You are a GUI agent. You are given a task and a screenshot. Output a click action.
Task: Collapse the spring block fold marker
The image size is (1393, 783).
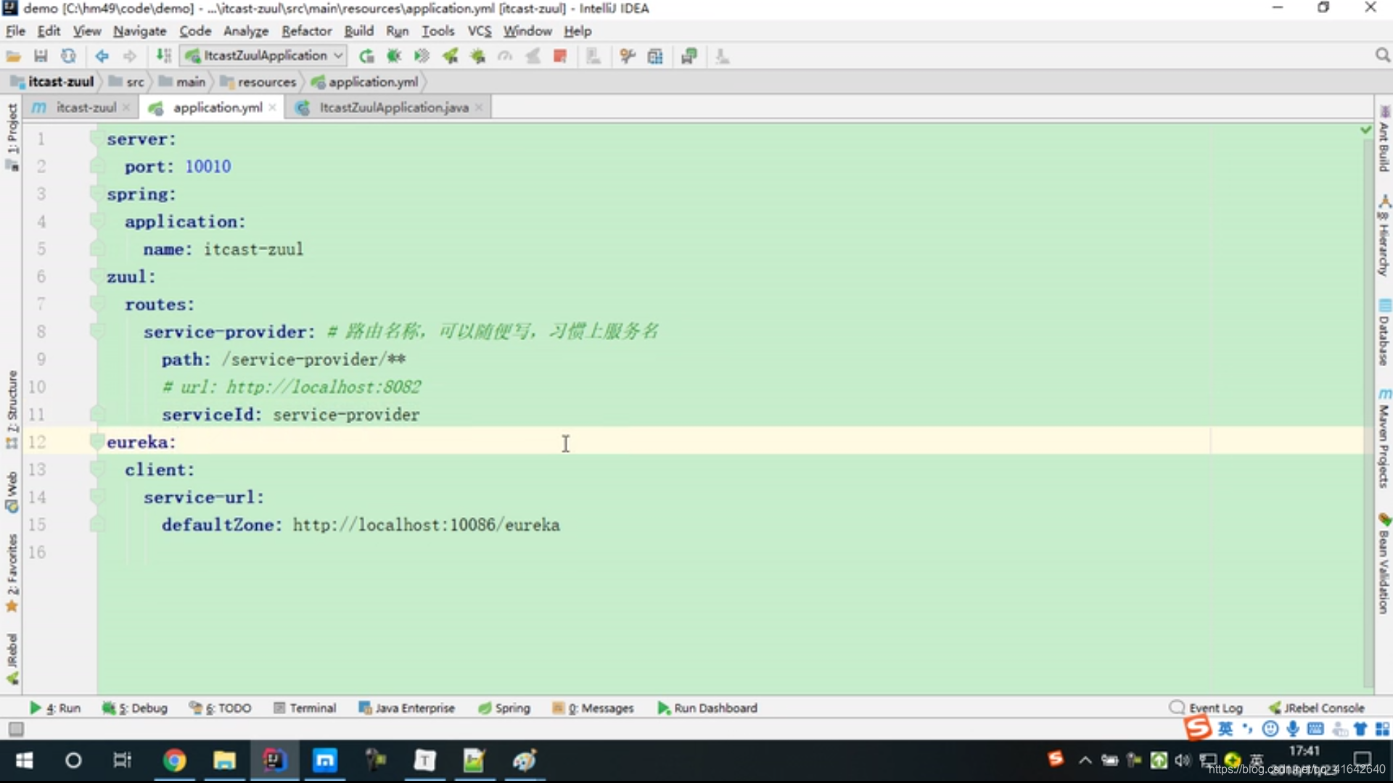(x=96, y=194)
